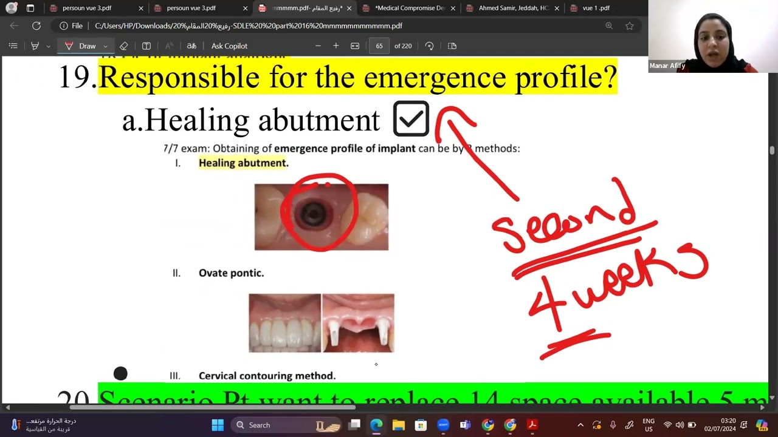Click the scroll right arrow

pos(763,407)
